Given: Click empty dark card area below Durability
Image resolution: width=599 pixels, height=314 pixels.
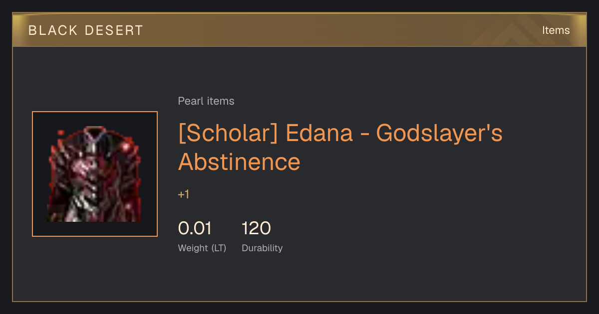Looking at the screenshot, I should pyautogui.click(x=299, y=279).
